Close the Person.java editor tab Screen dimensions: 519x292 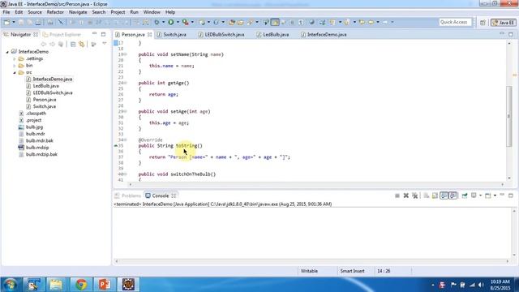pyautogui.click(x=149, y=34)
